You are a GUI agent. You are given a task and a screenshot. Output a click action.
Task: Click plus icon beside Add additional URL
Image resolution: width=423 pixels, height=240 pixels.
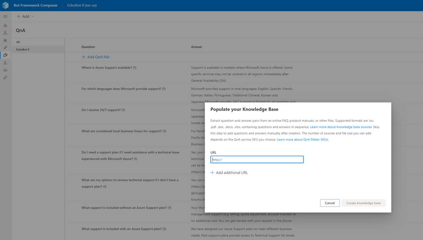coord(212,172)
